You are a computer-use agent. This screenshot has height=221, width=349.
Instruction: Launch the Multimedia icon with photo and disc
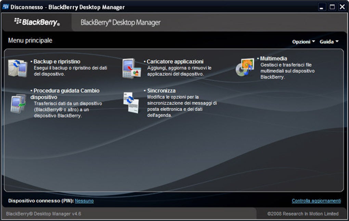tap(245, 67)
